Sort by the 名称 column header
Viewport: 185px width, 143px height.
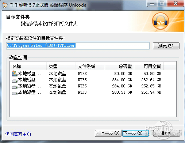click(28, 66)
